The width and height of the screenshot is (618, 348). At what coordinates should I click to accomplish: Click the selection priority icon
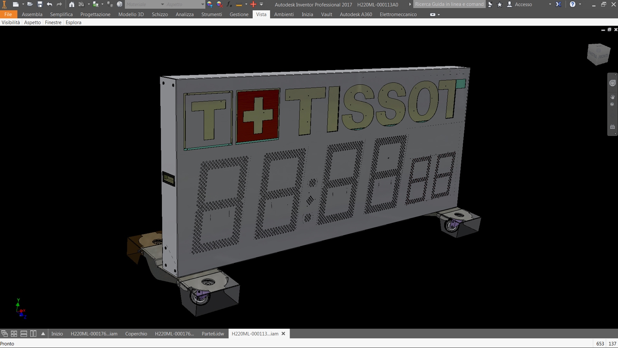[95, 4]
